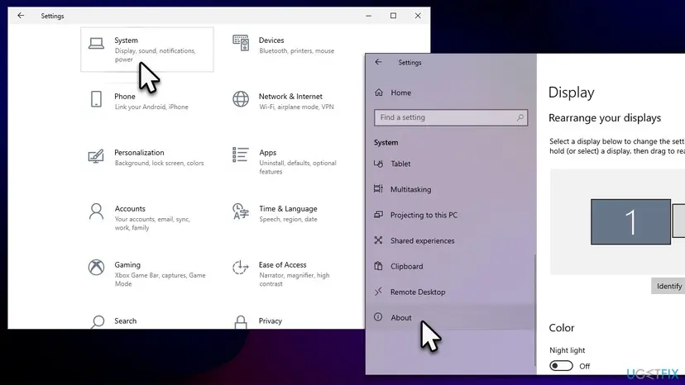
Task: Click the Find a setting search box
Action: [451, 117]
